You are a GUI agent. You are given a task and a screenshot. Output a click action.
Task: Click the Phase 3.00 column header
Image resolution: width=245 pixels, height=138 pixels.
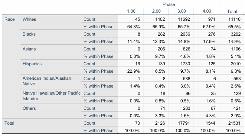click(182, 11)
